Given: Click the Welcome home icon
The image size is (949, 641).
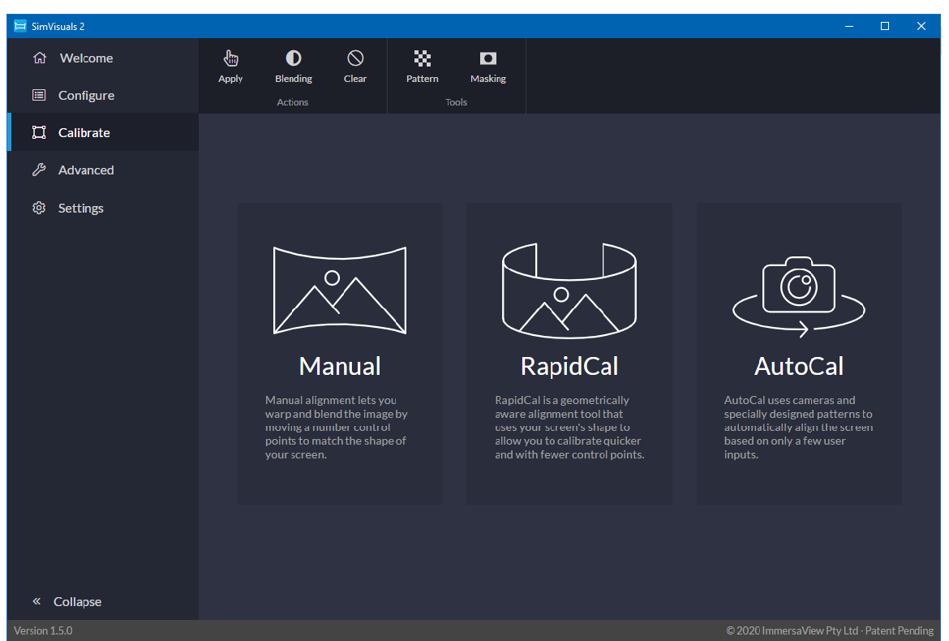Looking at the screenshot, I should 40,58.
